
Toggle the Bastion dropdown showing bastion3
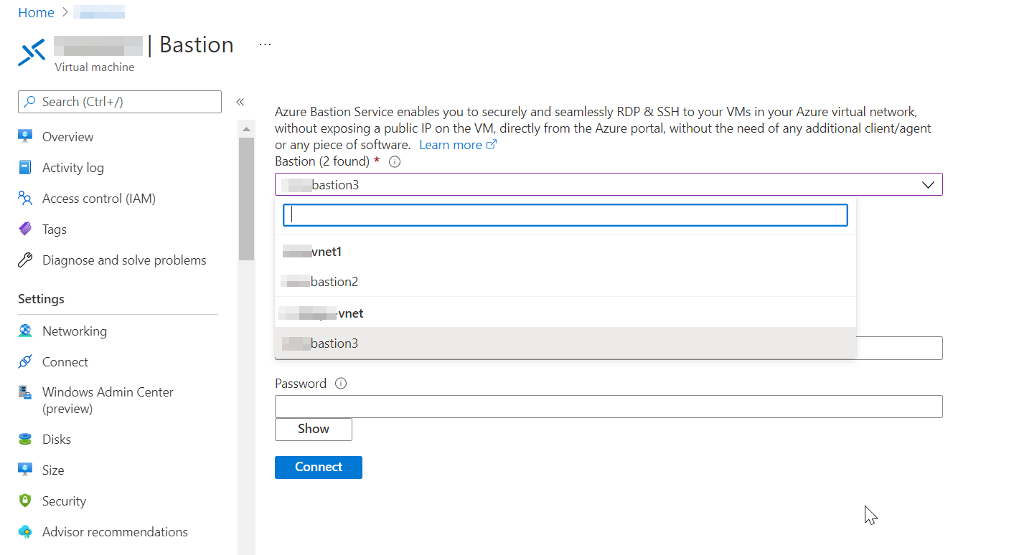point(609,185)
